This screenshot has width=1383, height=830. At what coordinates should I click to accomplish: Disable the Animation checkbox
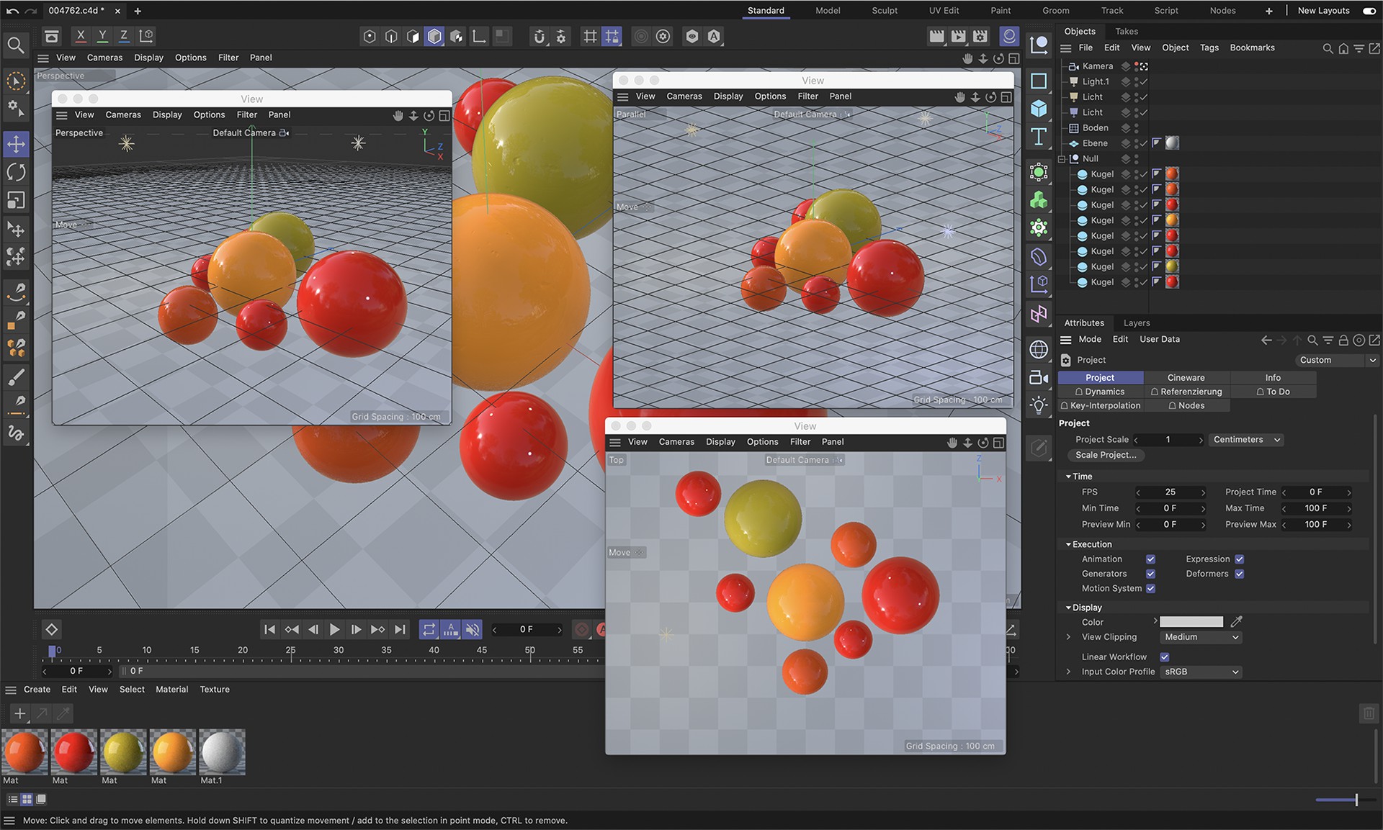1150,559
